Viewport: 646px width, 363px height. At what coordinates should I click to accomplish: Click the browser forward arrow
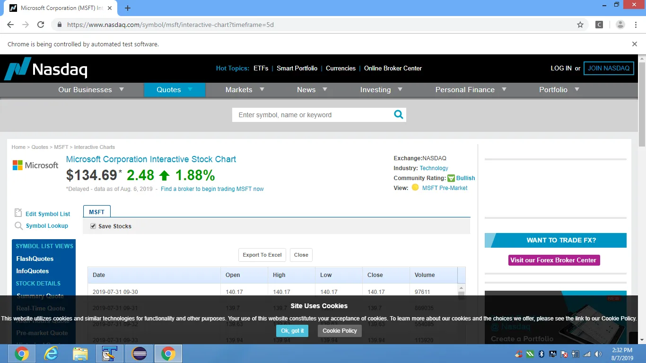(x=26, y=25)
